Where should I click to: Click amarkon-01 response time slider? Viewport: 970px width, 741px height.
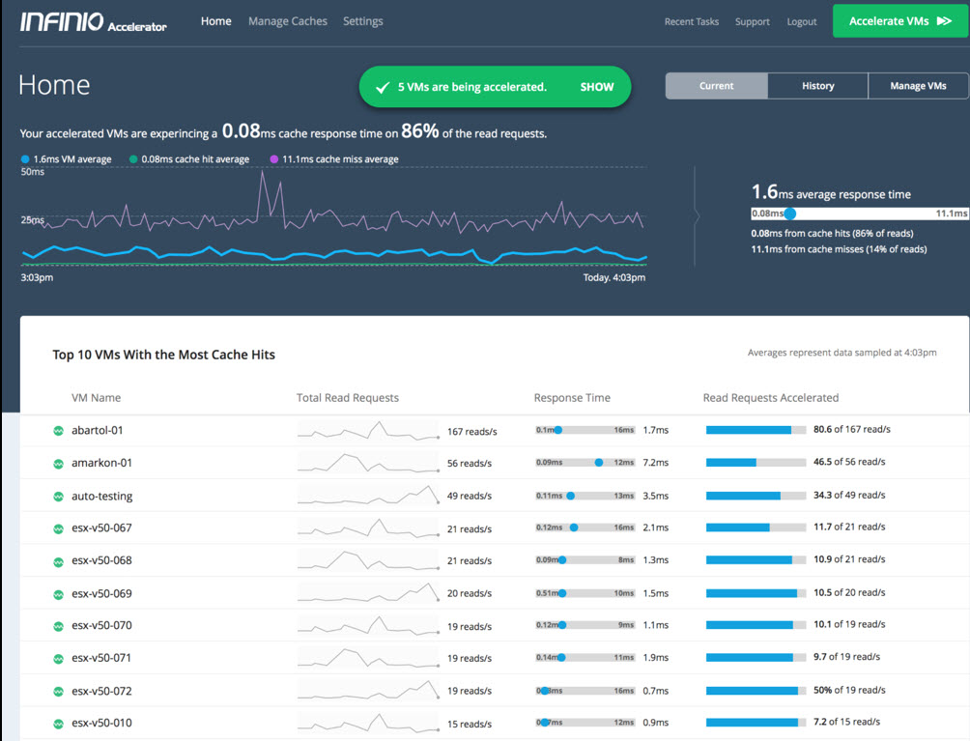(585, 463)
